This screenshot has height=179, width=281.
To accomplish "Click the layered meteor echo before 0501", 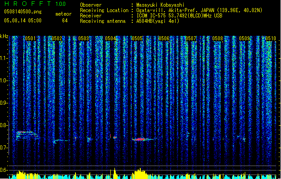I will [27, 136].
